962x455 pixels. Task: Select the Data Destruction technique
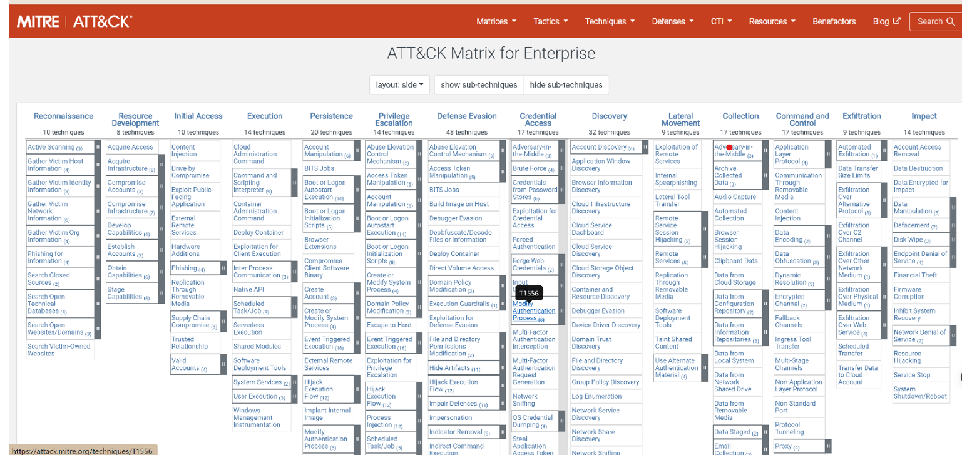pos(919,168)
